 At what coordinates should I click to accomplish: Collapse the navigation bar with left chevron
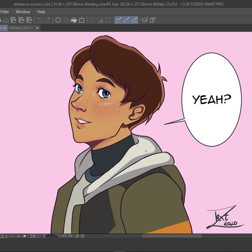point(82,236)
